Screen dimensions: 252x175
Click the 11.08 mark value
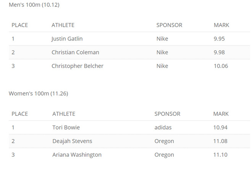pos(220,141)
